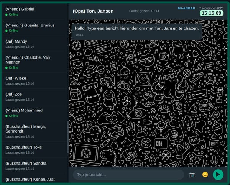Select the (Juf) Mandy contact
The height and width of the screenshot is (185, 230).
(x=35, y=44)
